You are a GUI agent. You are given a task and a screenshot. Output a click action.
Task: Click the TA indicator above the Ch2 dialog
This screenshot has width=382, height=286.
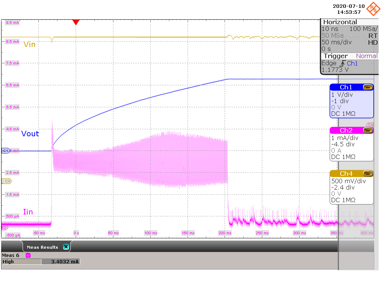click(x=371, y=124)
